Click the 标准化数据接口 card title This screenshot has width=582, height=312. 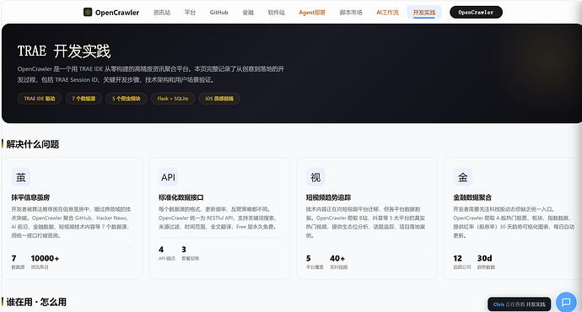pos(181,197)
